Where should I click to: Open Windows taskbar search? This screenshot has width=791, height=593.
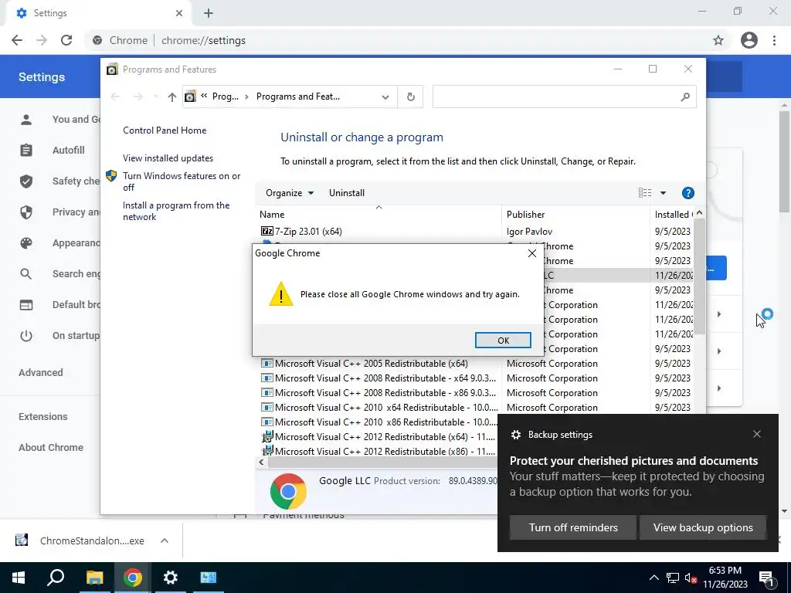point(56,578)
